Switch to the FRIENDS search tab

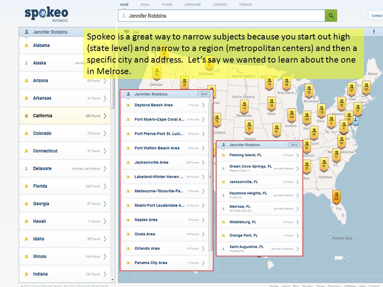tap(245, 5)
